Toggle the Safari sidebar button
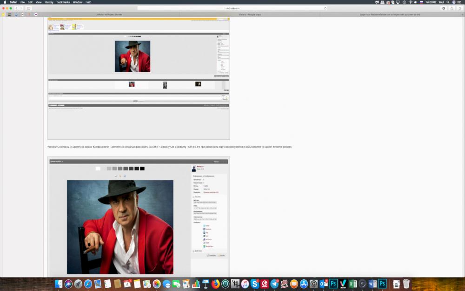Image resolution: width=465 pixels, height=291 pixels. click(x=28, y=8)
